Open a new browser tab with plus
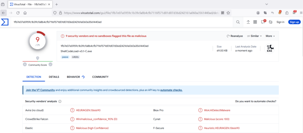 (x=56, y=4)
